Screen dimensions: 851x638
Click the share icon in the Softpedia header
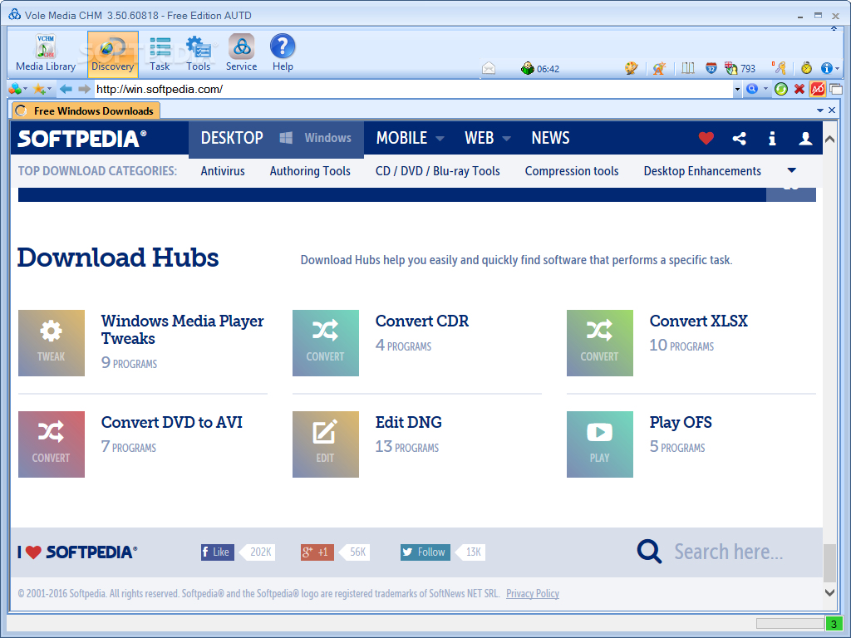coord(739,139)
